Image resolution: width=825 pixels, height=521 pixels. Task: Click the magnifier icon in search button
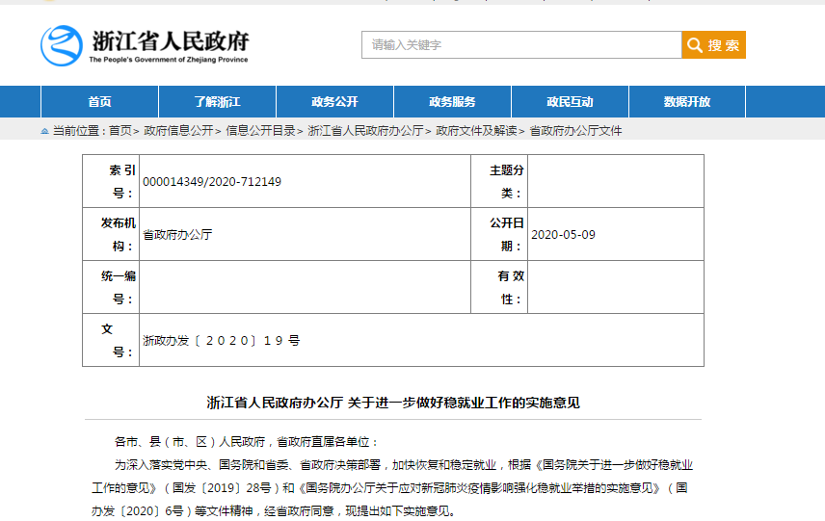[694, 45]
